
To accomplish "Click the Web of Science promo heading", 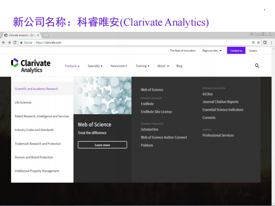I will [x=95, y=125].
